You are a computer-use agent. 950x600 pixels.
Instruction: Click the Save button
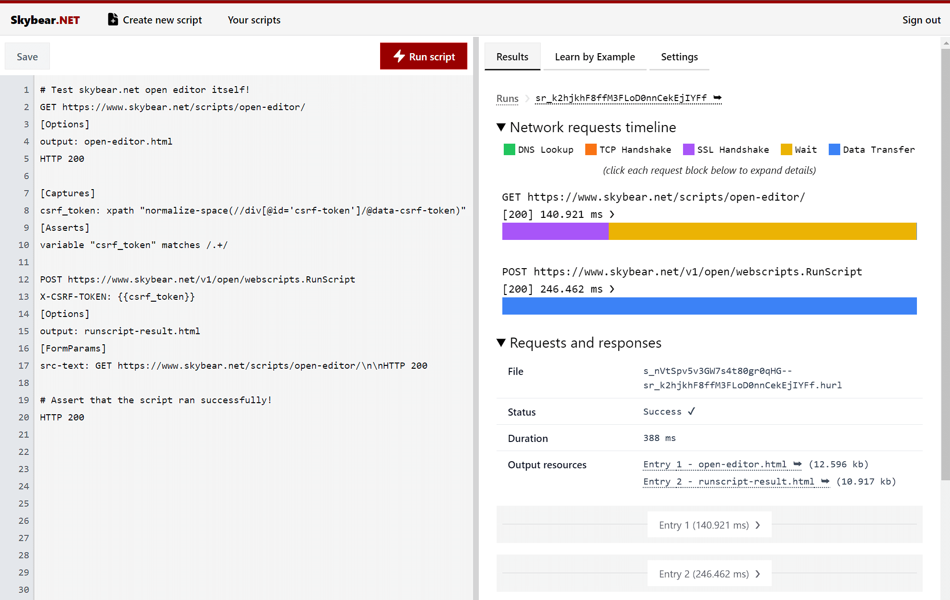pyautogui.click(x=28, y=56)
